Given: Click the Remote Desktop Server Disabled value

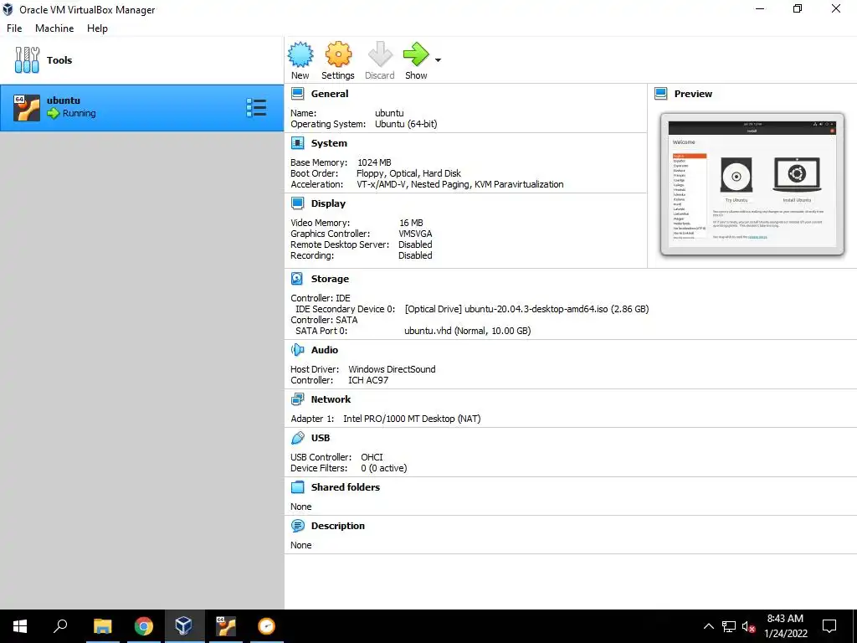Looking at the screenshot, I should pos(415,244).
